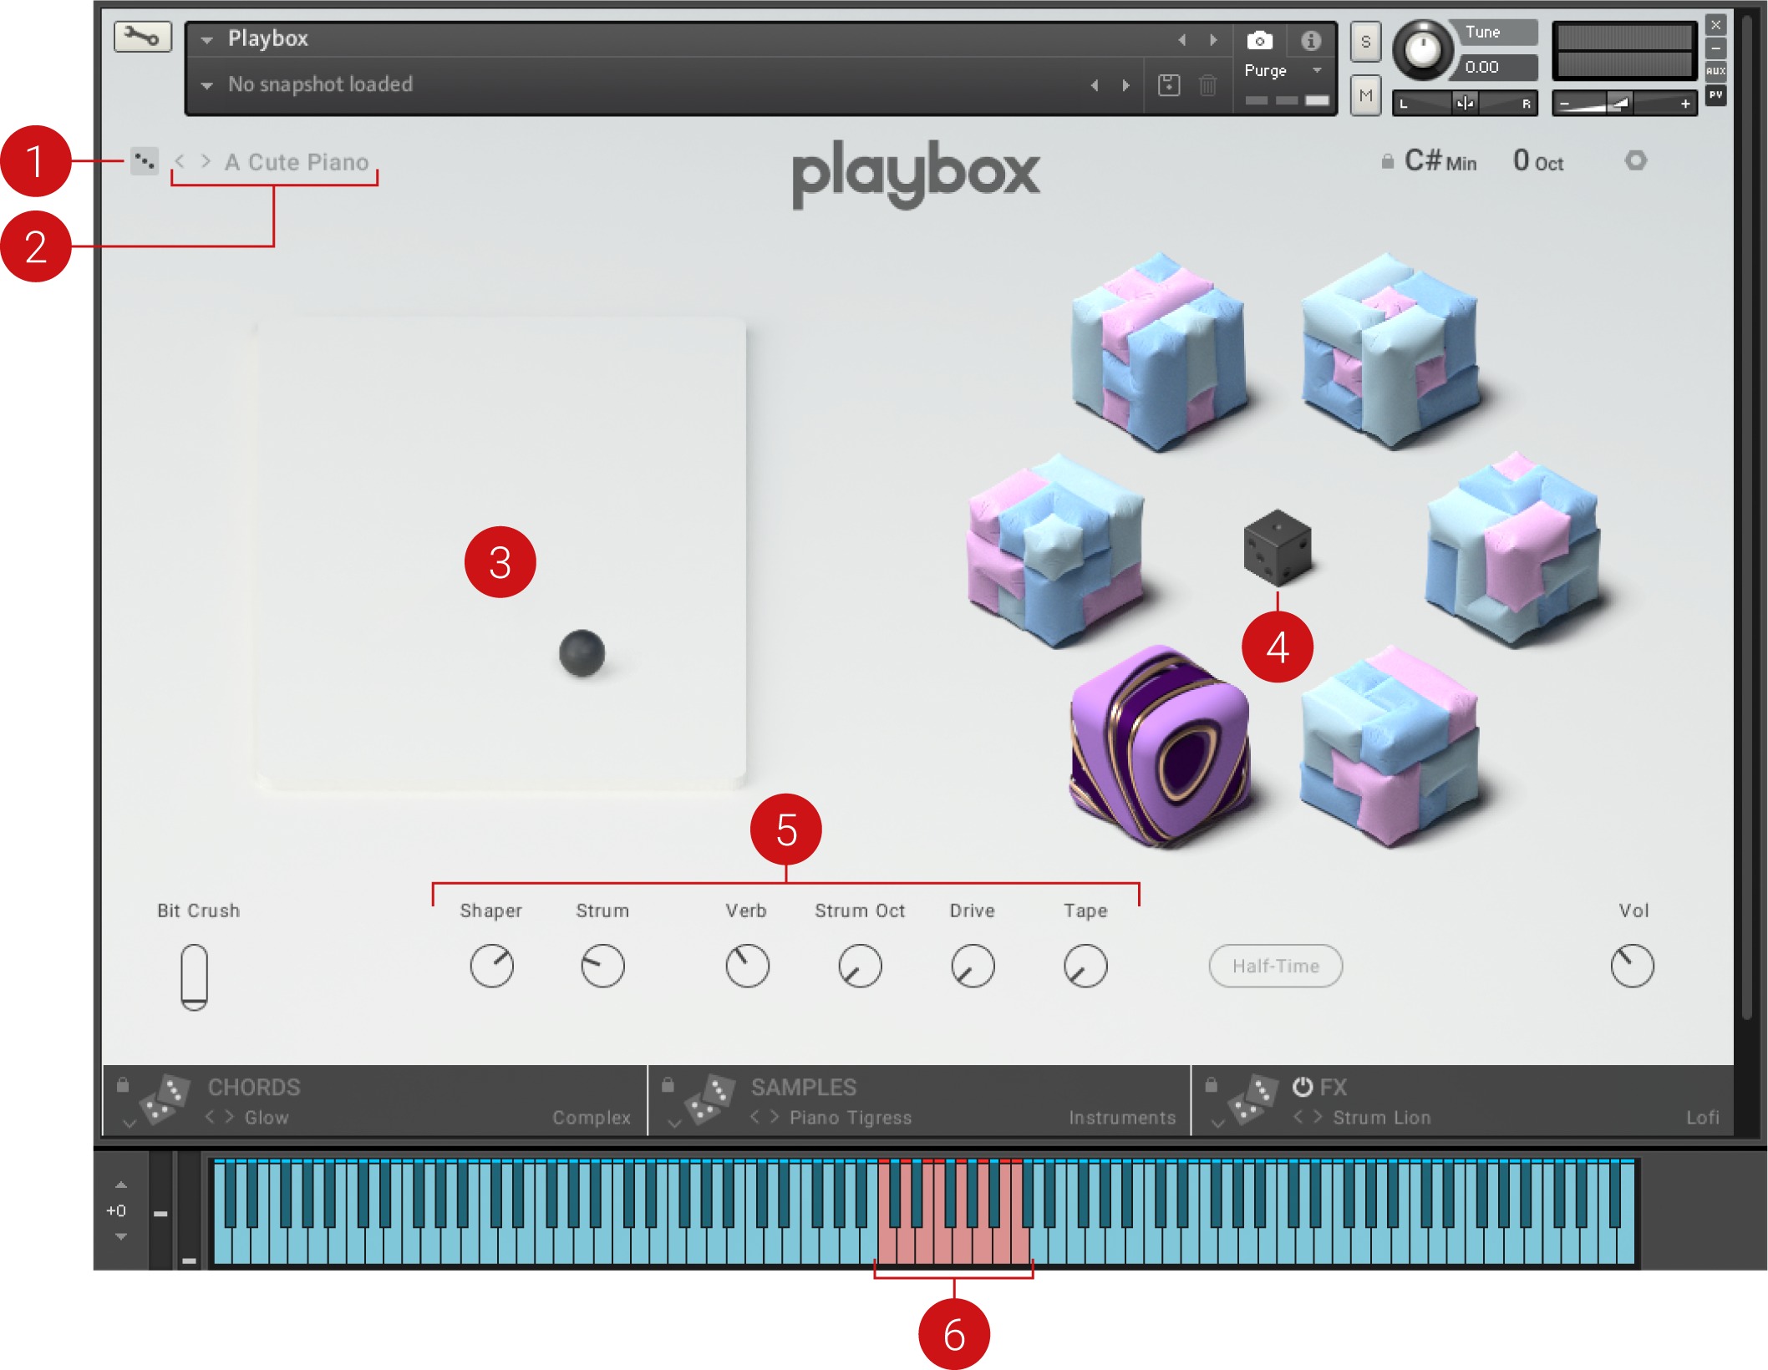Click the save snapshot icon
The image size is (1768, 1370).
tap(1169, 85)
